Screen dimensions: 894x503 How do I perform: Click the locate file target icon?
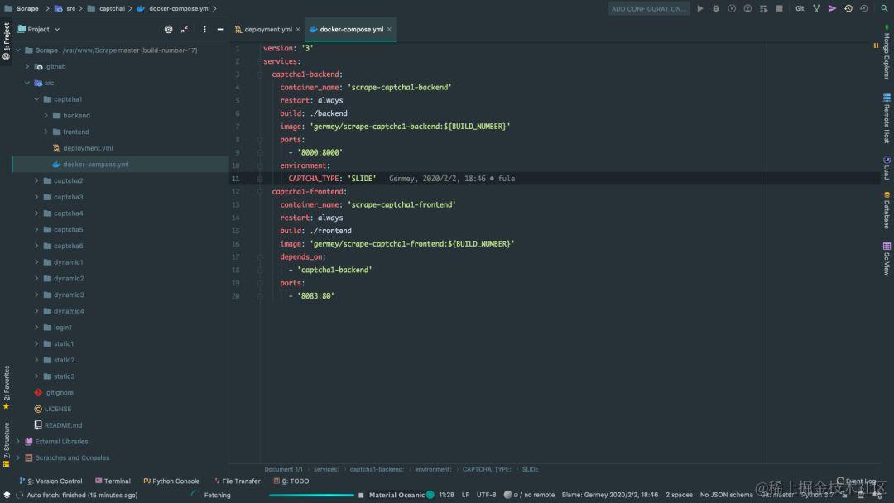[168, 29]
